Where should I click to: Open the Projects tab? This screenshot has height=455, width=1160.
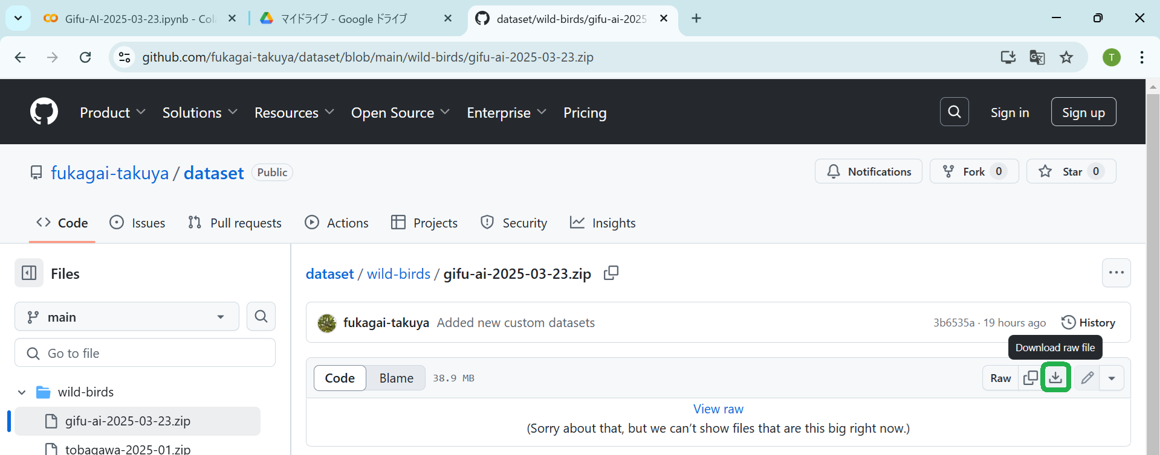(x=424, y=223)
